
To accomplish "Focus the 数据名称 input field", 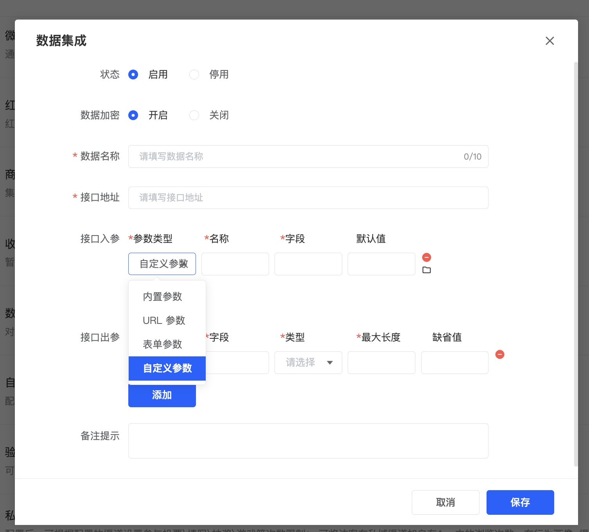I will pos(297,156).
